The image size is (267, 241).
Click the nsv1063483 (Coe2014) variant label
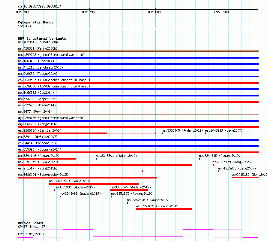(x=36, y=61)
